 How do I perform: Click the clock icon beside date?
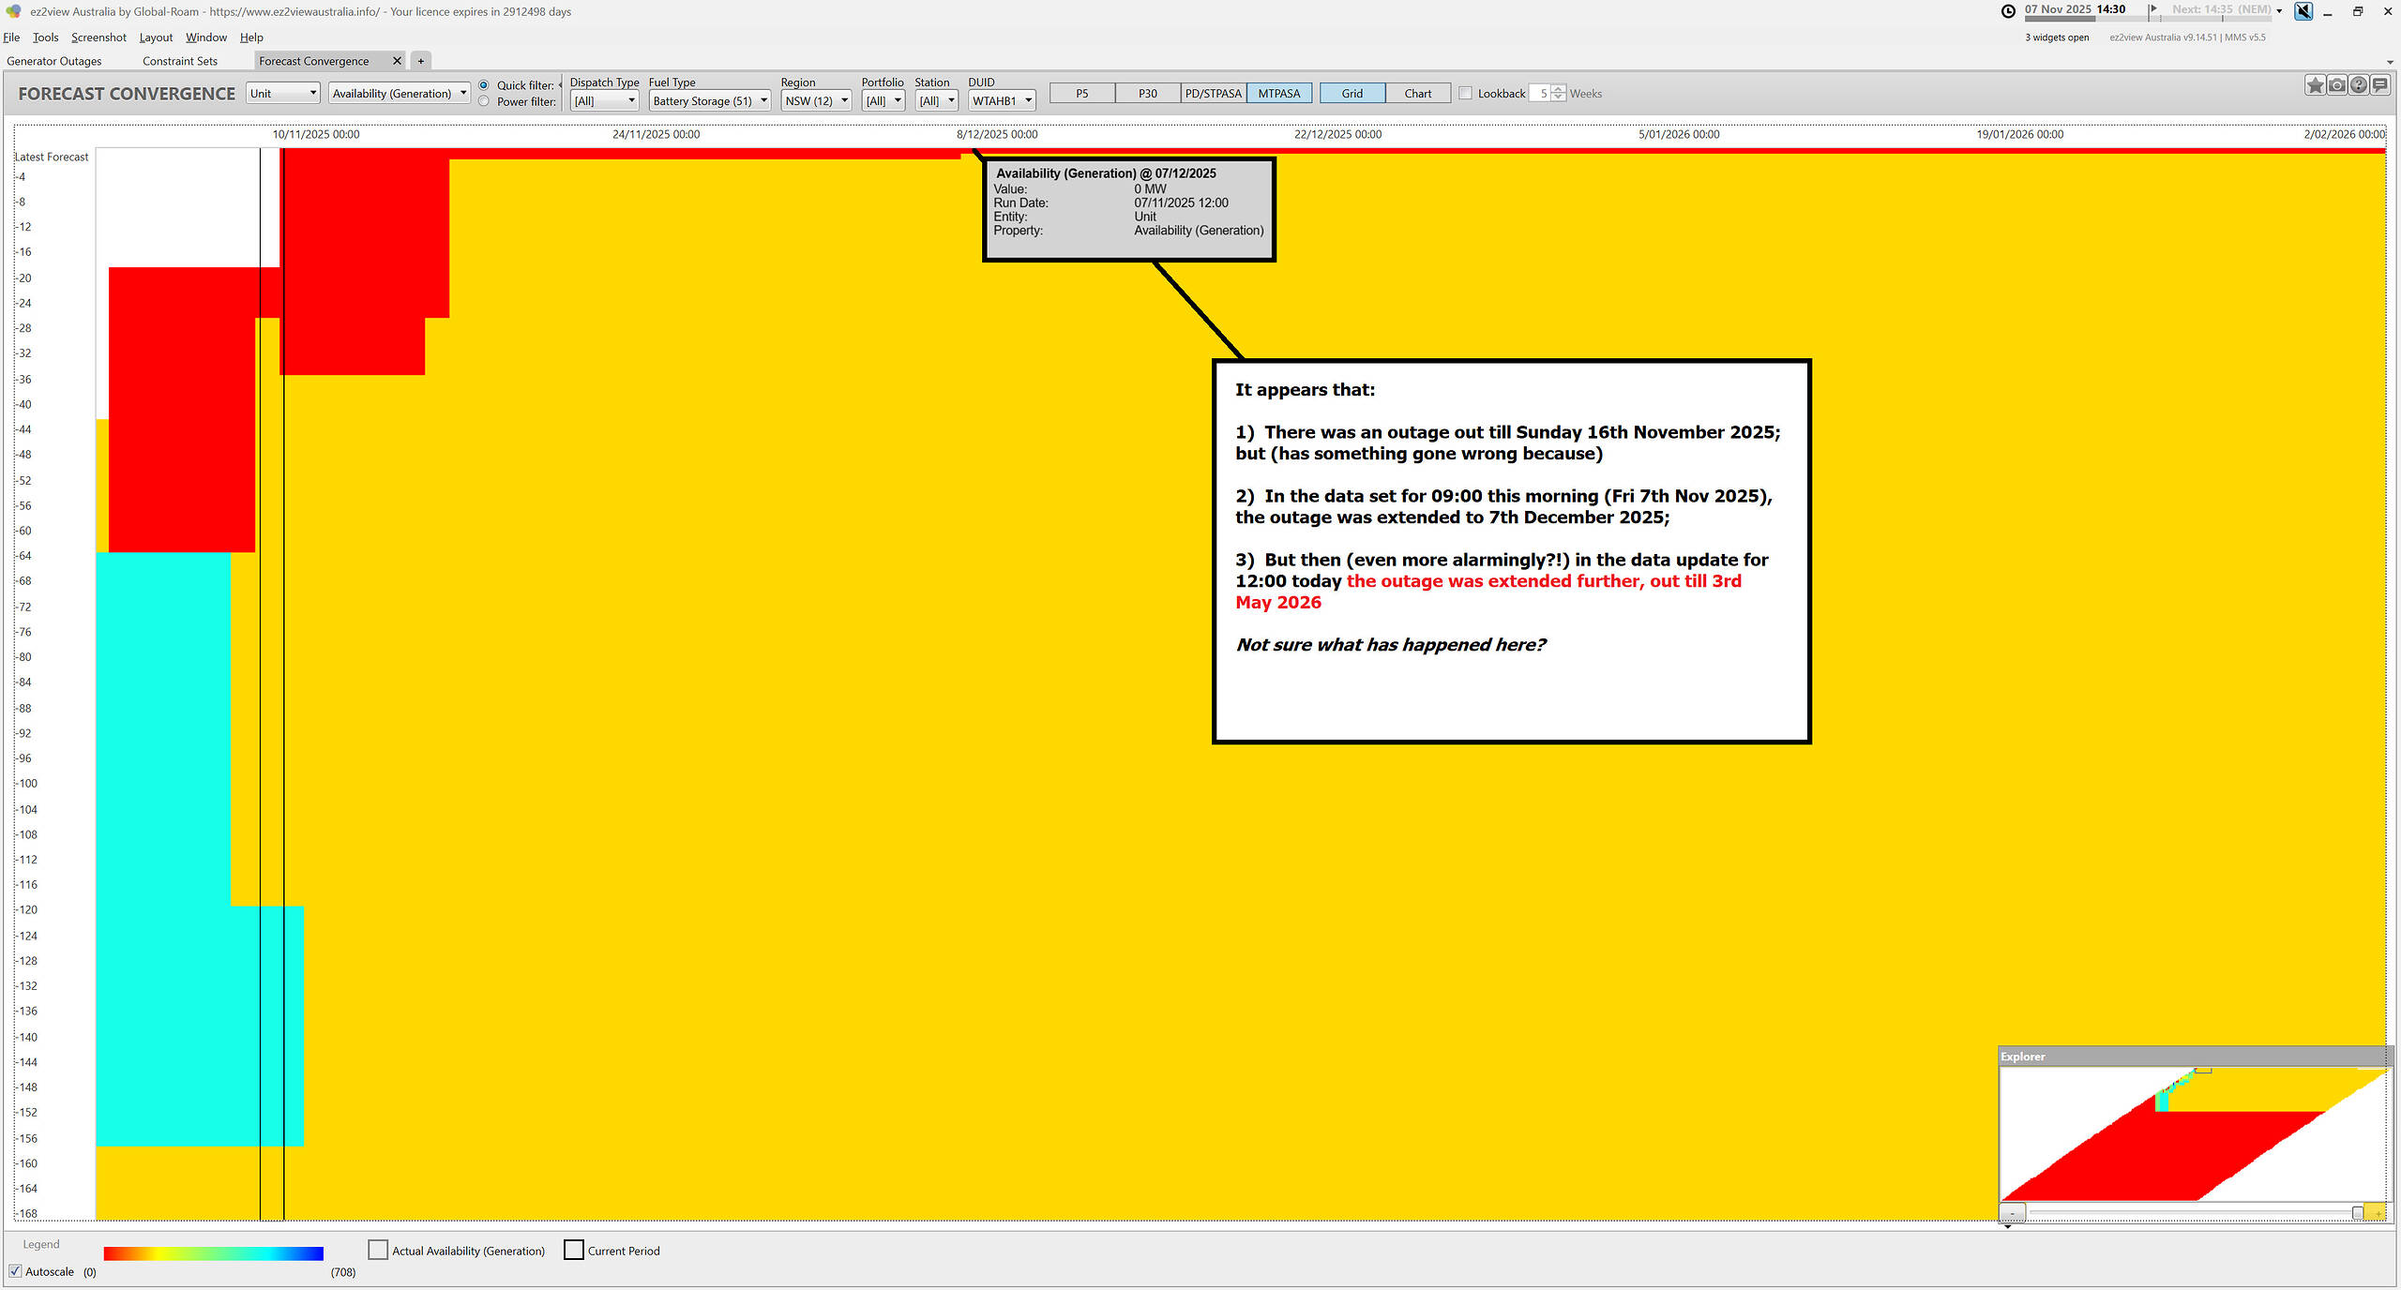pyautogui.click(x=2008, y=11)
